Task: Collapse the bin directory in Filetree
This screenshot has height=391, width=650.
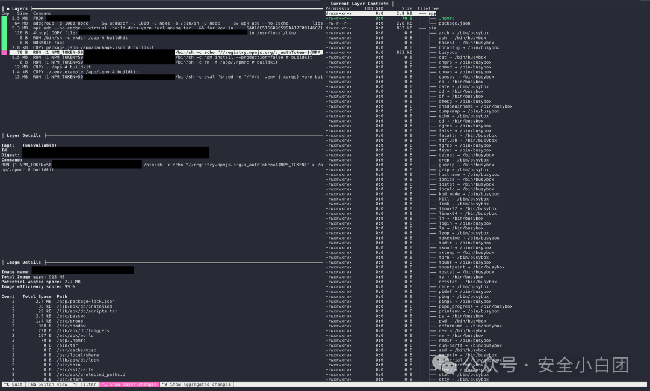Action: (x=432, y=28)
